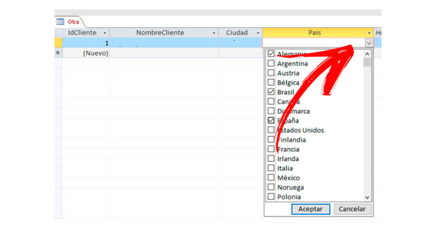
Task: Click scroll down arrow in country list
Action: pos(367,197)
